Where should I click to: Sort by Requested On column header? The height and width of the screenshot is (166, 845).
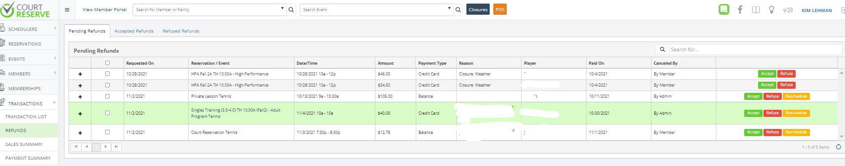(x=140, y=63)
